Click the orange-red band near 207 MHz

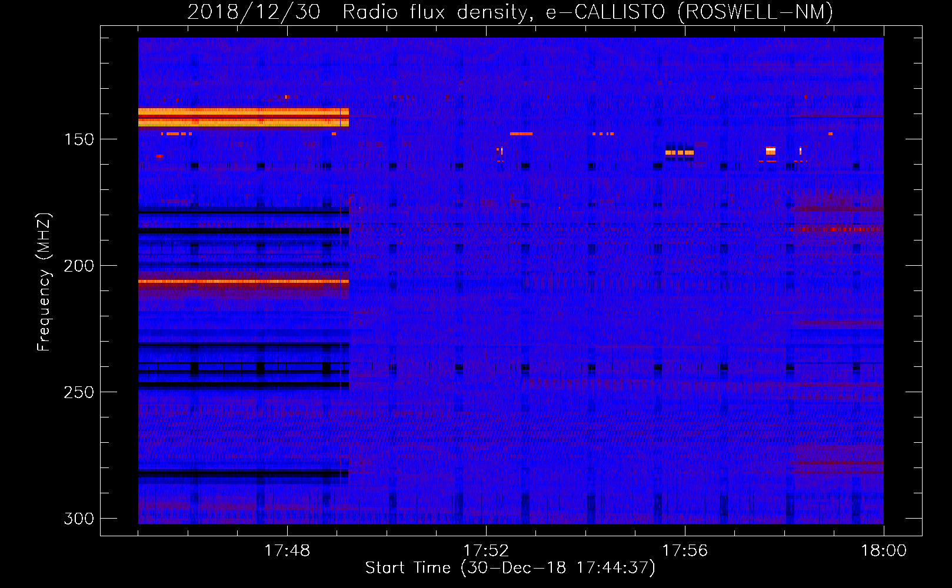pyautogui.click(x=244, y=282)
